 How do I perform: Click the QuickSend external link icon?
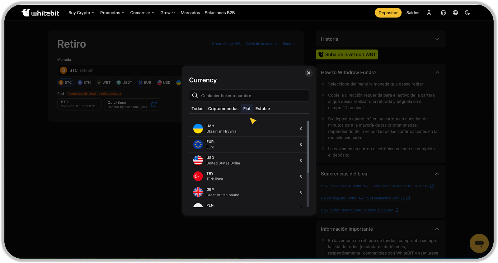click(154, 105)
